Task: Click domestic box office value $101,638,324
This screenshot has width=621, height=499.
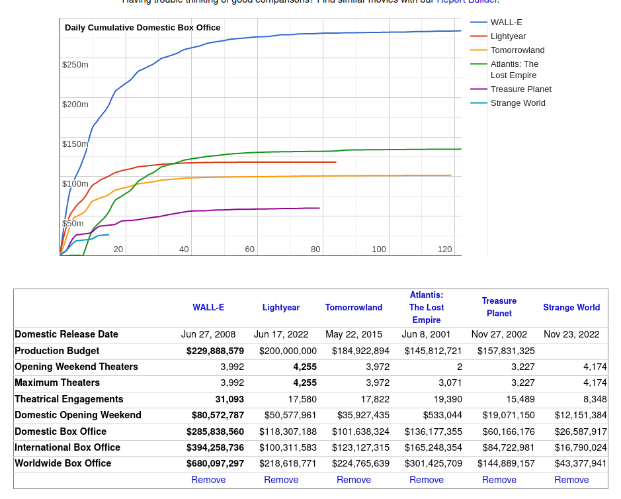Action: [361, 431]
